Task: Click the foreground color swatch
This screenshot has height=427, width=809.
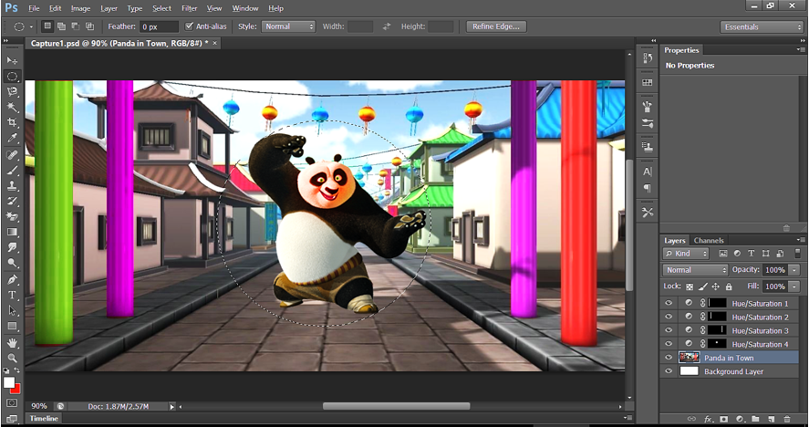Action: pyautogui.click(x=9, y=382)
